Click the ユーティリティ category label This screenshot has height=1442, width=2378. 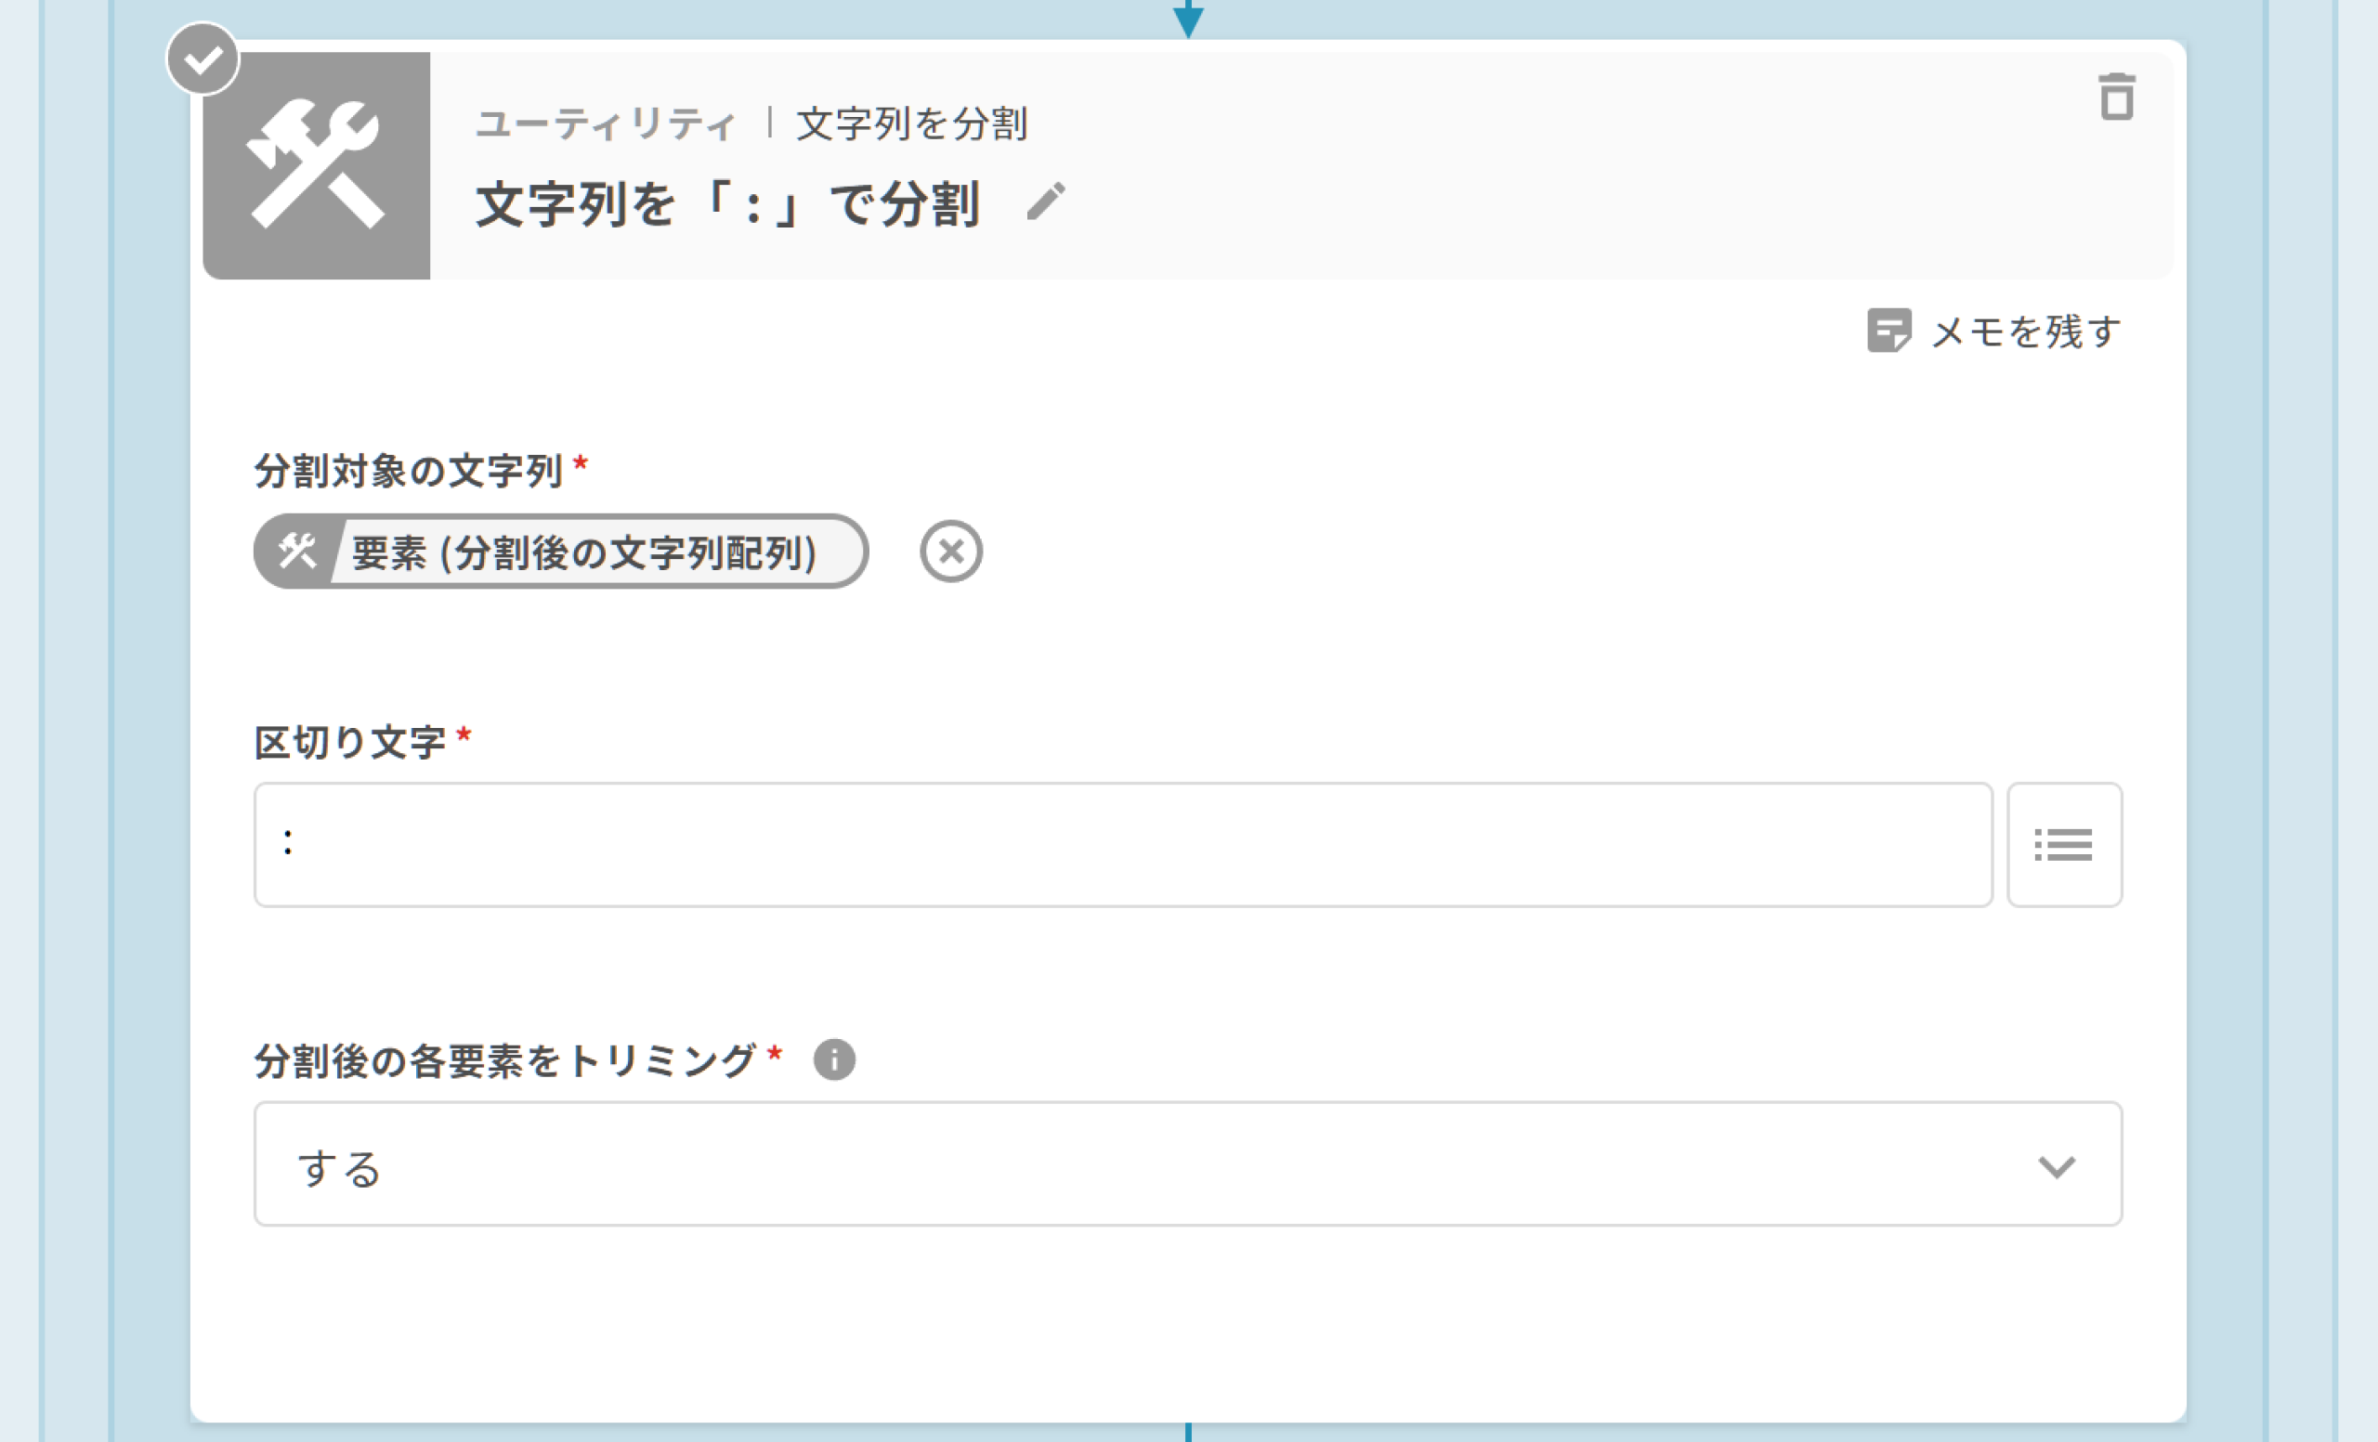(x=606, y=124)
